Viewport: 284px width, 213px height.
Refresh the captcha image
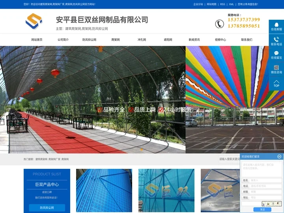pyautogui.click(x=271, y=204)
